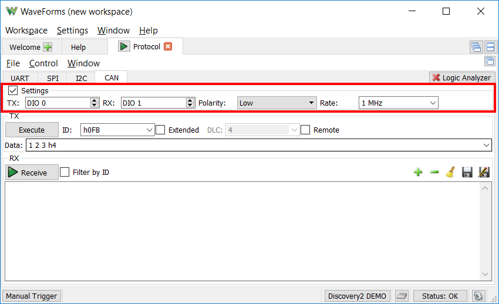
Task: Enable Filter by ID checkbox
Action: click(x=65, y=172)
